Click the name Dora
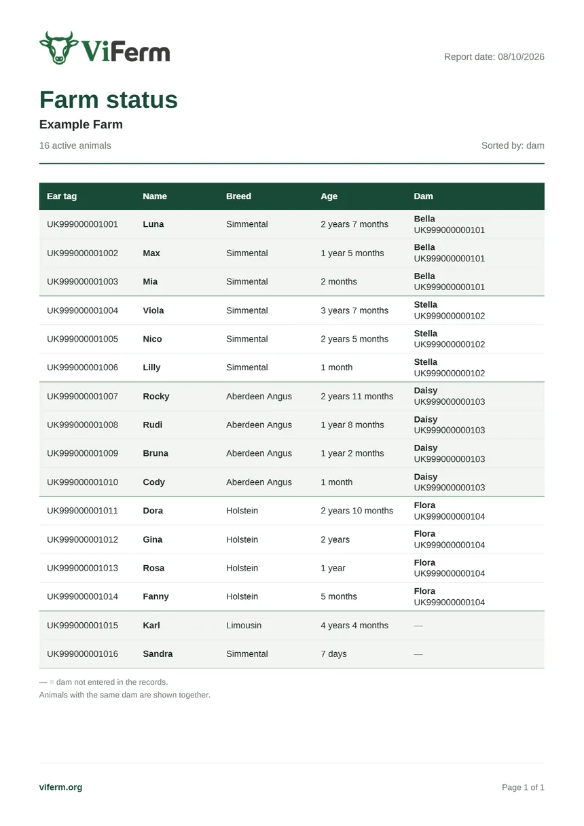584x826 pixels. pyautogui.click(x=153, y=511)
